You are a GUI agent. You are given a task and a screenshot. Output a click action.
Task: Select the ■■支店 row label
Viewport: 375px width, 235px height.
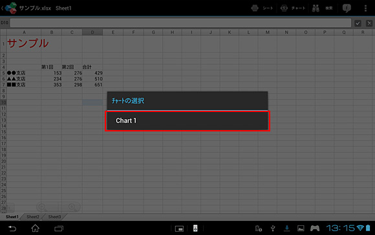click(x=24, y=85)
